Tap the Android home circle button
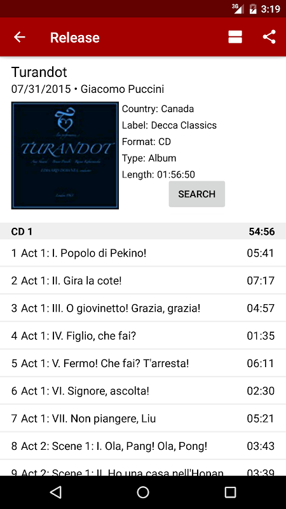286x509 pixels. (143, 492)
